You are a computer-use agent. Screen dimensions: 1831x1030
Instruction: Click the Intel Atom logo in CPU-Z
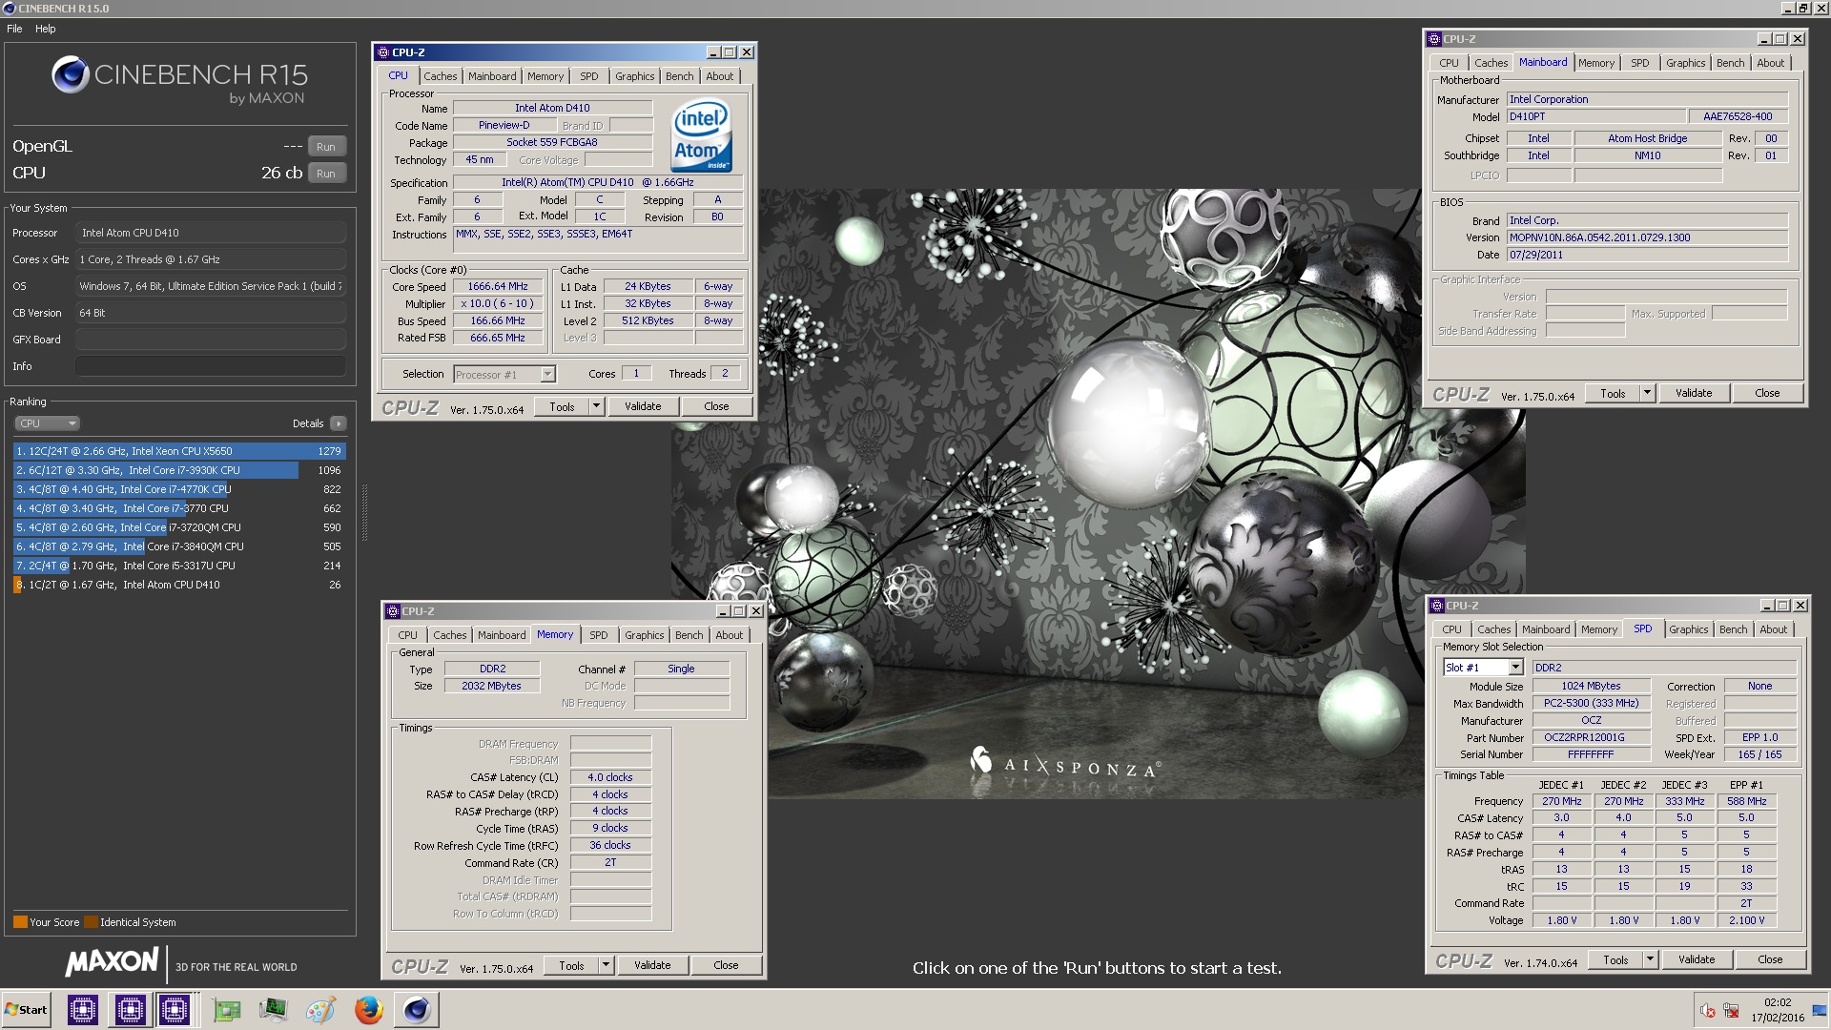702,136
